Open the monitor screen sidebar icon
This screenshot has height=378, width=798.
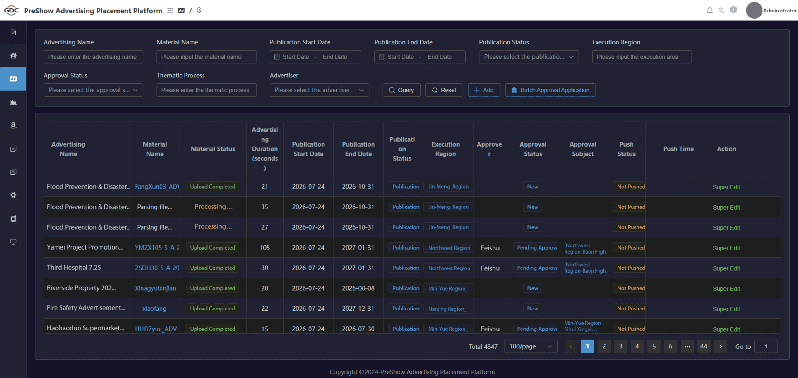point(13,242)
